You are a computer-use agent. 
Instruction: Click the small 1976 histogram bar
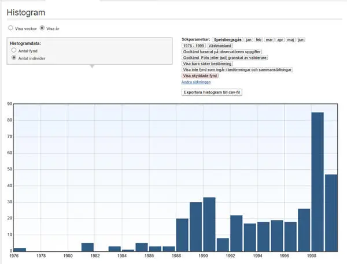click(x=20, y=250)
